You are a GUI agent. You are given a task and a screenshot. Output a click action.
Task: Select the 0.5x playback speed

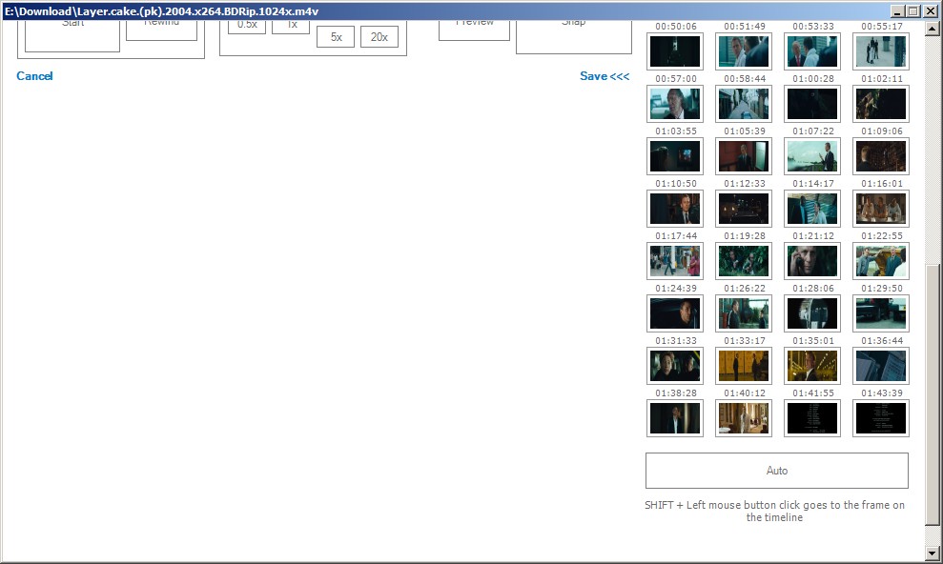click(x=248, y=23)
